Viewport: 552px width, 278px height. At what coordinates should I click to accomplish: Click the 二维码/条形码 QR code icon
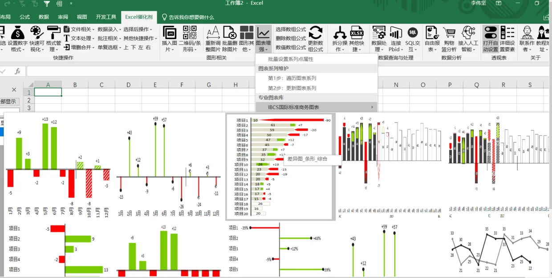pyautogui.click(x=190, y=39)
